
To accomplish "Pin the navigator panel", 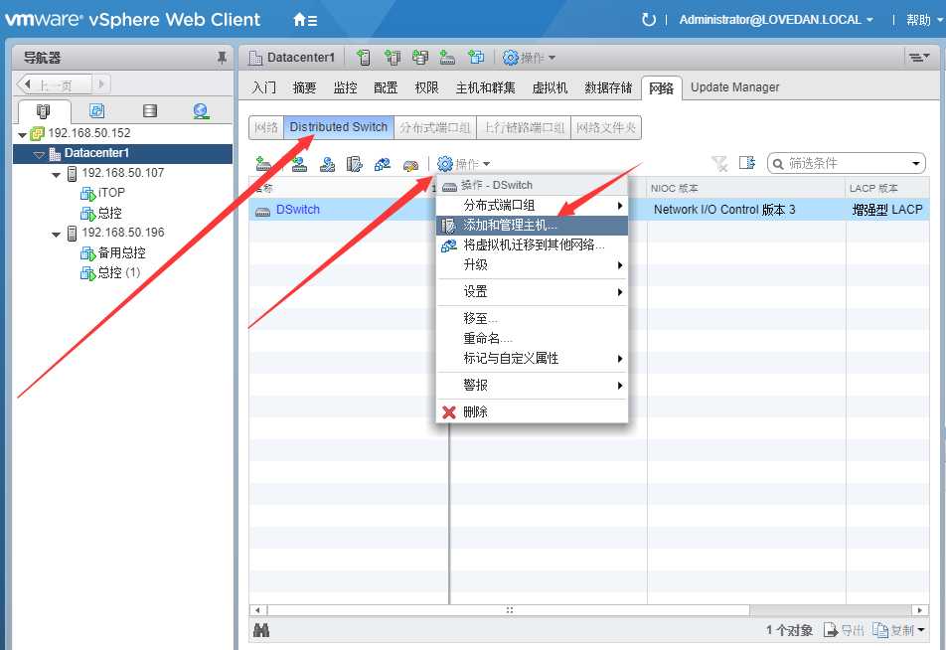I will 222,58.
